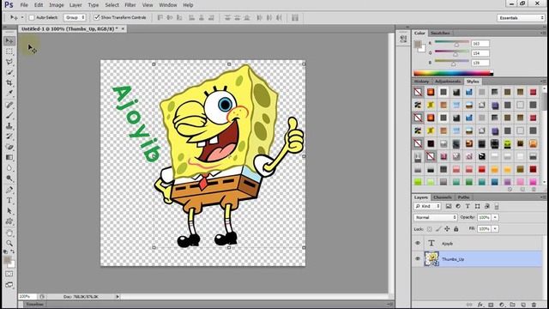Toggle Lock transparent pixels
This screenshot has height=309, width=549.
429,229
